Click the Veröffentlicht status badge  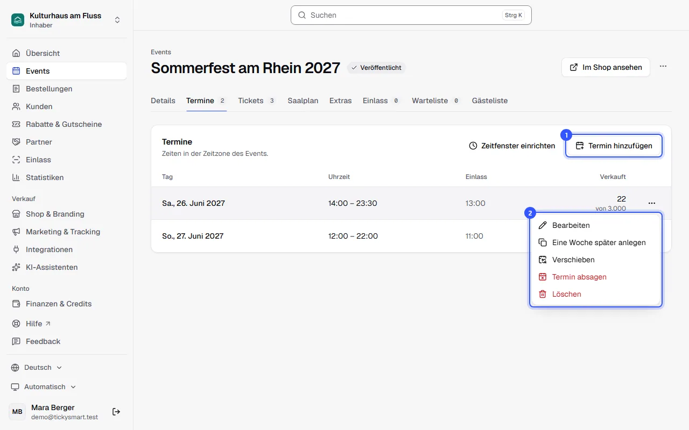pyautogui.click(x=376, y=68)
